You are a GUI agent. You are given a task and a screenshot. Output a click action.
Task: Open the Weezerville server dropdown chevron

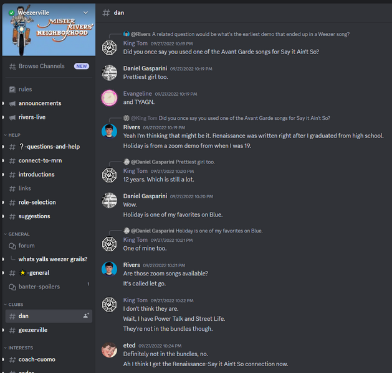click(85, 12)
